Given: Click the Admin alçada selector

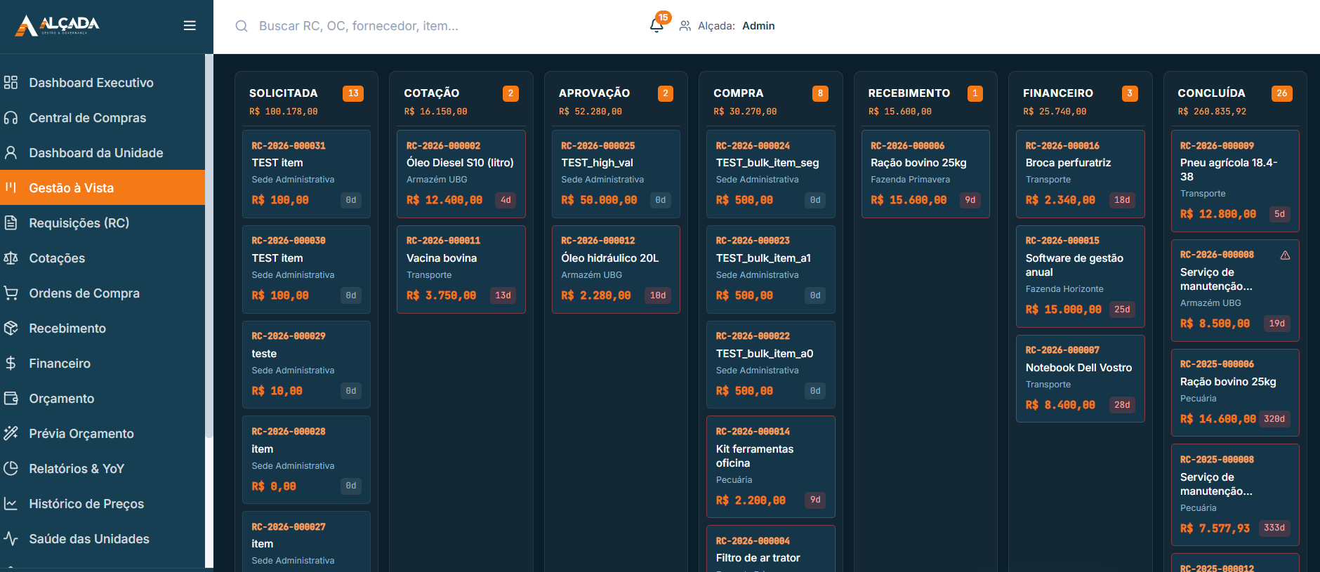Looking at the screenshot, I should pos(758,26).
